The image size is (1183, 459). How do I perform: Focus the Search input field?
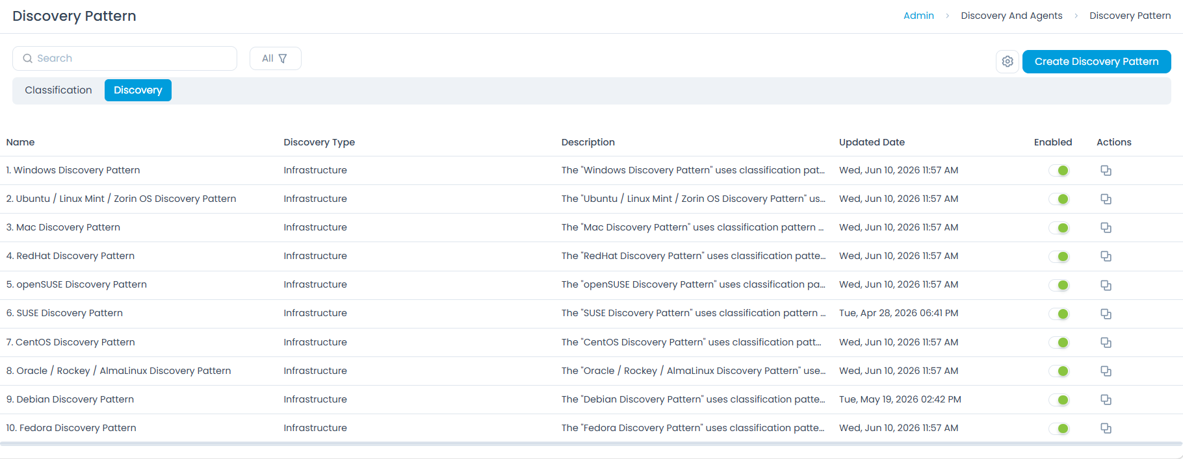click(x=125, y=58)
